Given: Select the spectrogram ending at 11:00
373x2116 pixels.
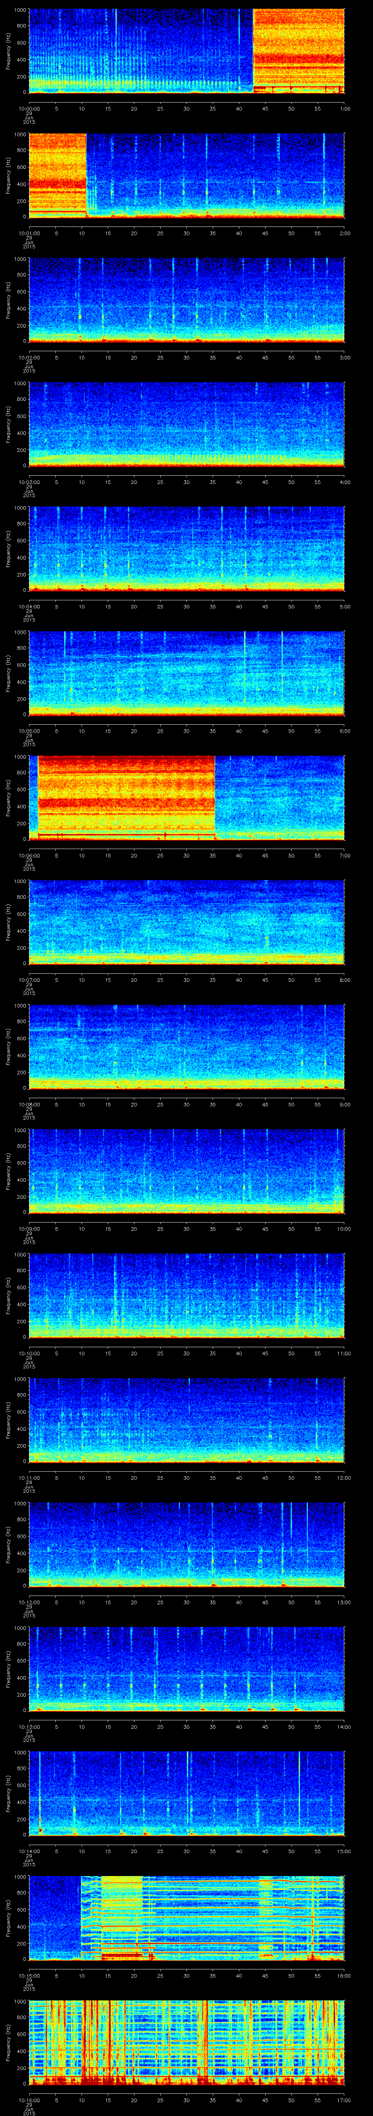Looking at the screenshot, I should tap(186, 1295).
